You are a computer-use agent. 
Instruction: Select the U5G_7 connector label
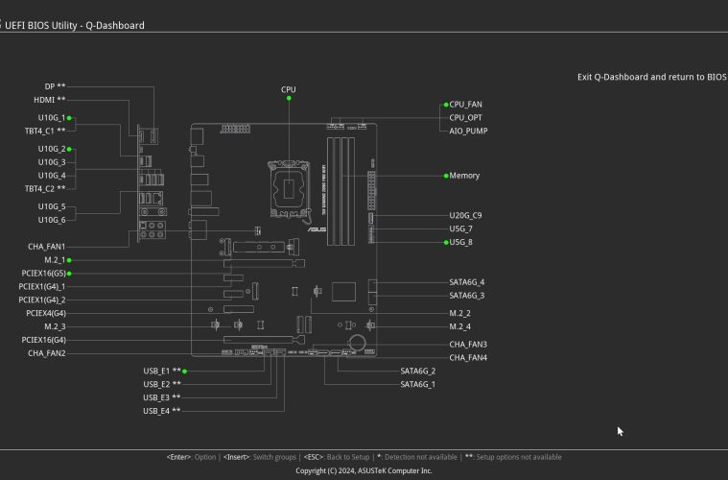tap(460, 229)
